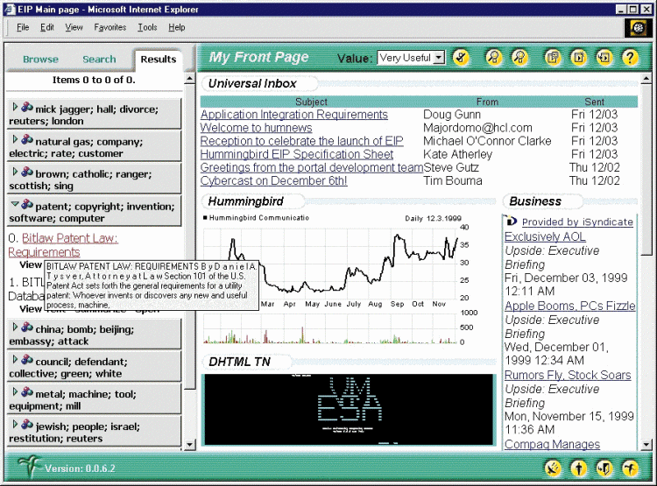The image size is (657, 486).
Task: Click the iSyndicate logo icon in Business
Action: click(511, 221)
